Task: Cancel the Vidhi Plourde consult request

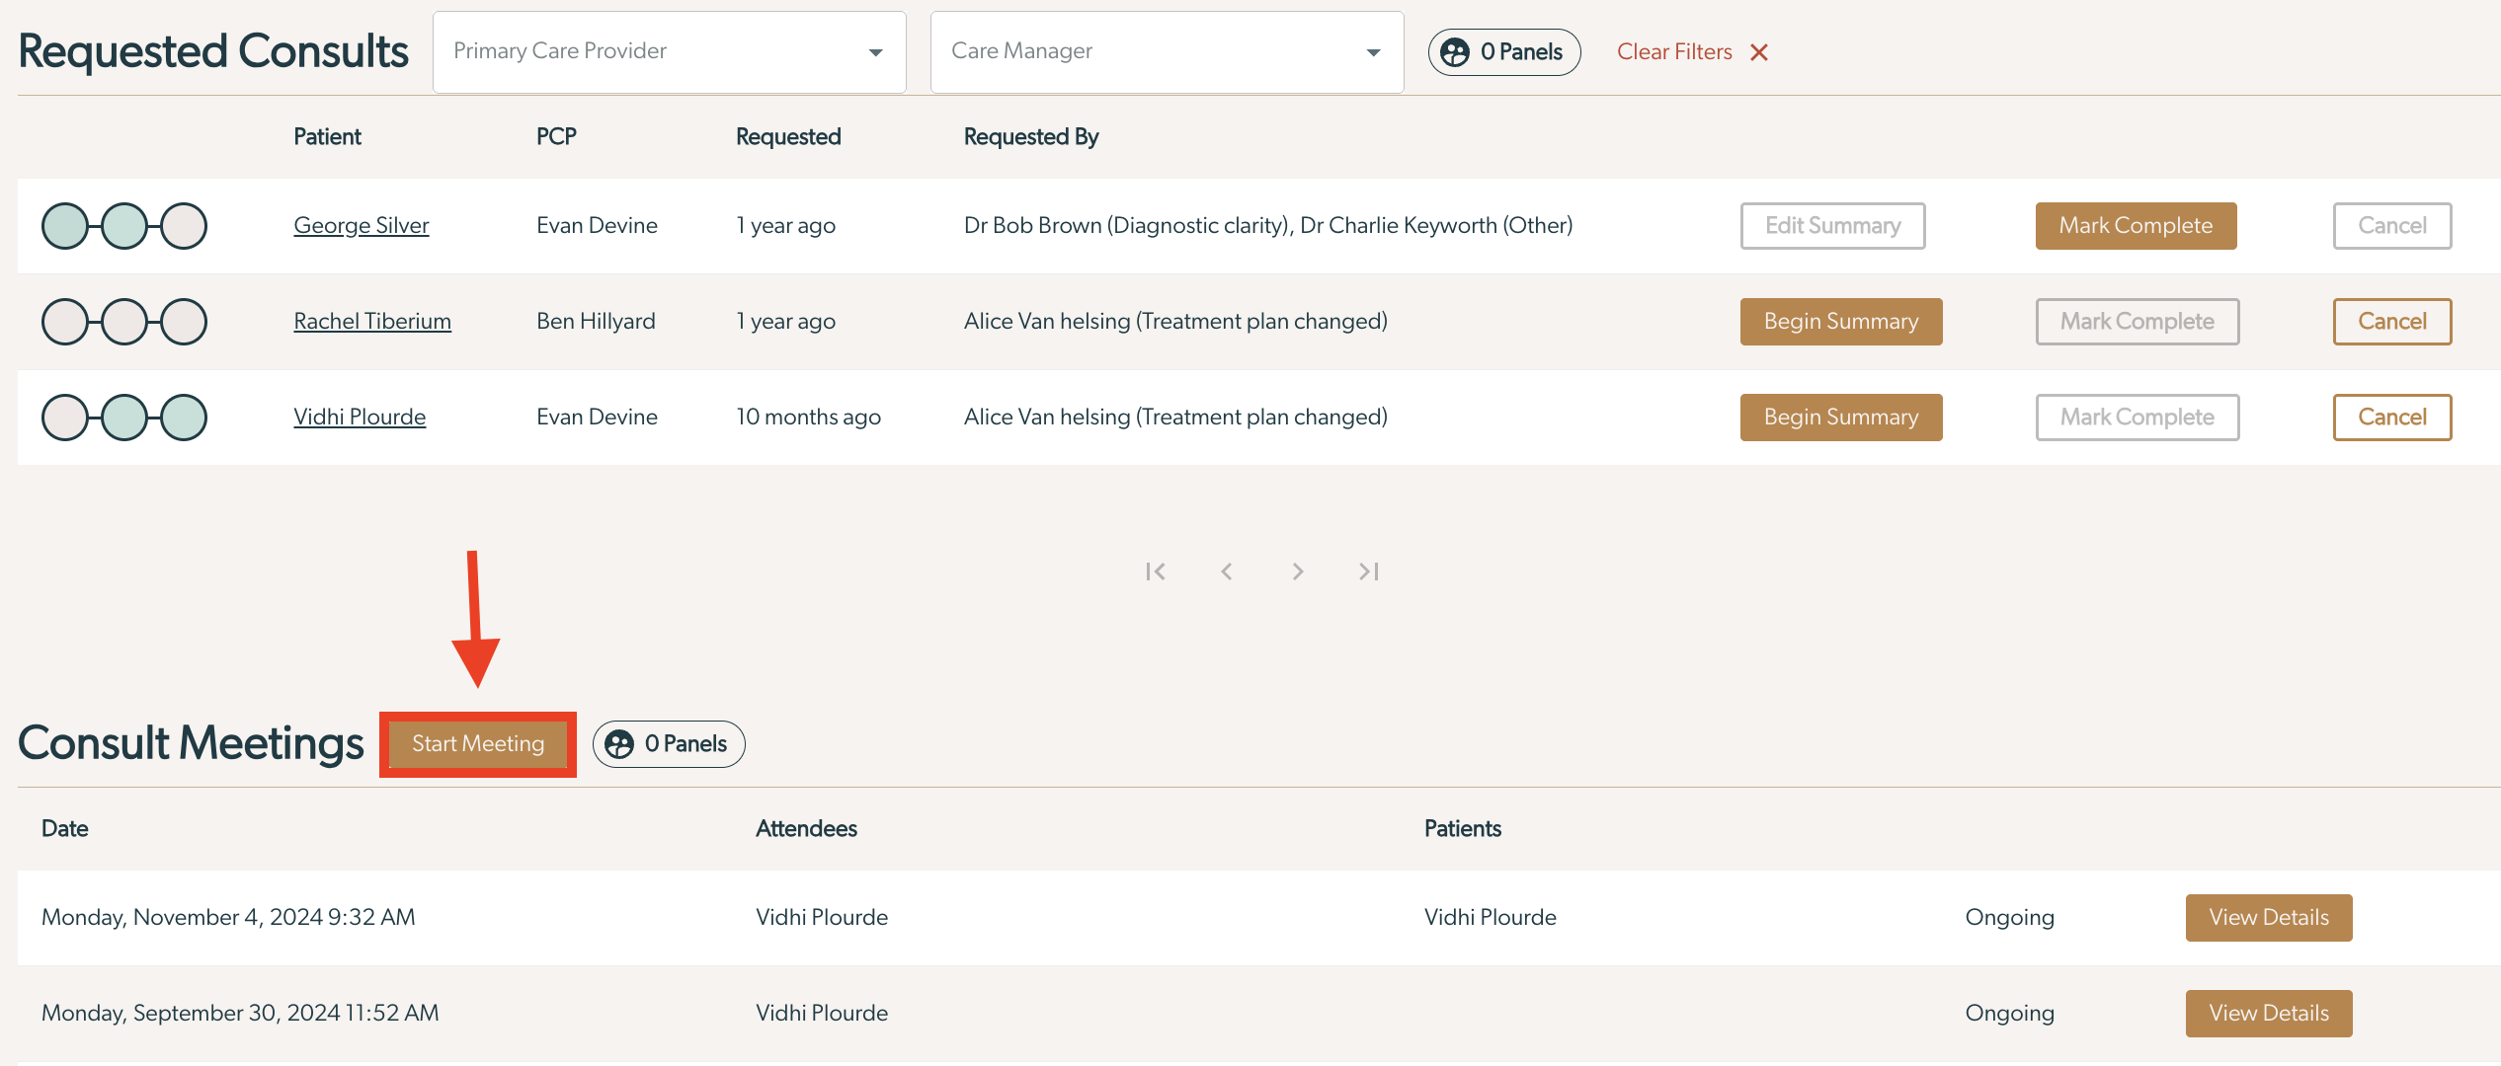Action: 2392,418
